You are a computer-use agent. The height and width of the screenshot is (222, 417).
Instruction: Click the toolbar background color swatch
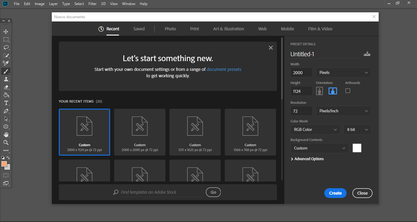pyautogui.click(x=8, y=168)
